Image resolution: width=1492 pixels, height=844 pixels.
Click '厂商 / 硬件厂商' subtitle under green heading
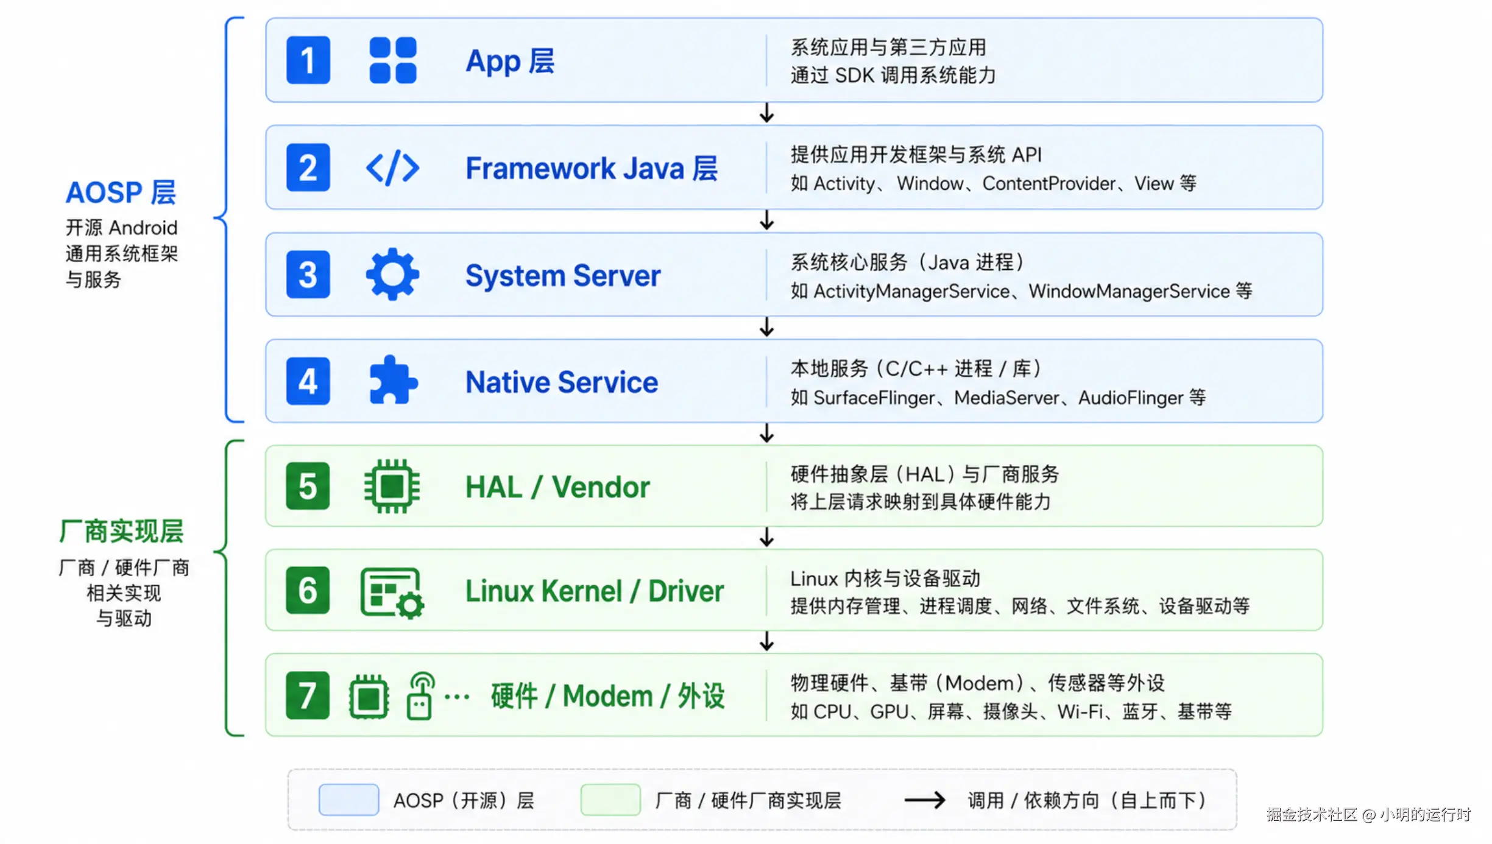pyautogui.click(x=124, y=568)
